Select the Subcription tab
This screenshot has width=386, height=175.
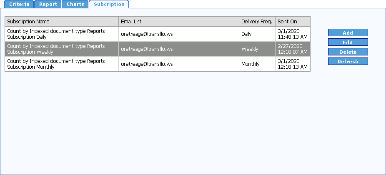tap(109, 5)
